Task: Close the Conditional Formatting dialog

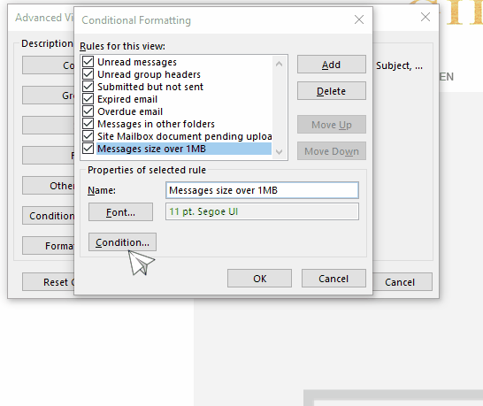Action: click(359, 19)
